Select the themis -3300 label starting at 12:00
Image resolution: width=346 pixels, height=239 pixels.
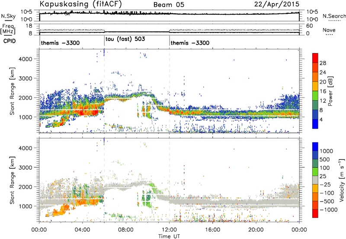190,43
